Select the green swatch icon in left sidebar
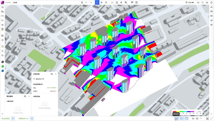Viewport: 214px width, 121px height. pos(2,66)
